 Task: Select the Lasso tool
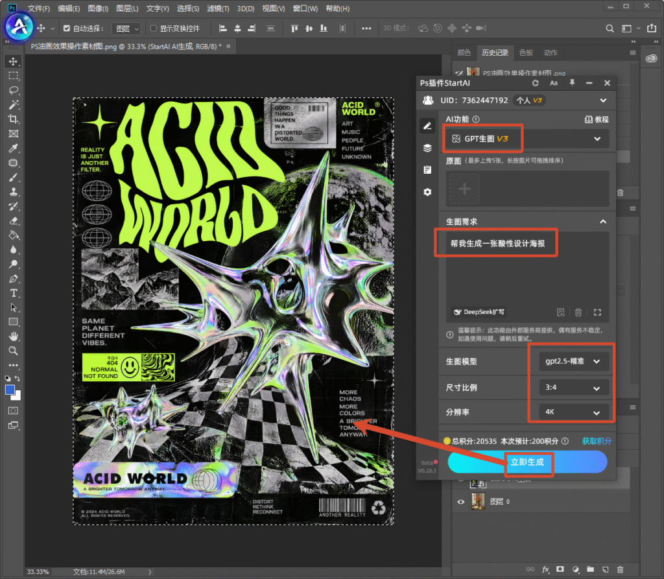point(14,90)
